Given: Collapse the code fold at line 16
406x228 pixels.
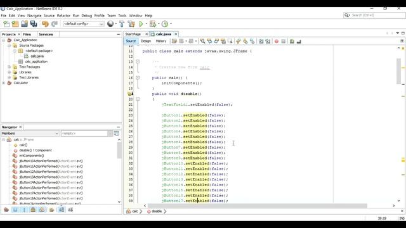Looking at the screenshot, I should [x=138, y=77].
